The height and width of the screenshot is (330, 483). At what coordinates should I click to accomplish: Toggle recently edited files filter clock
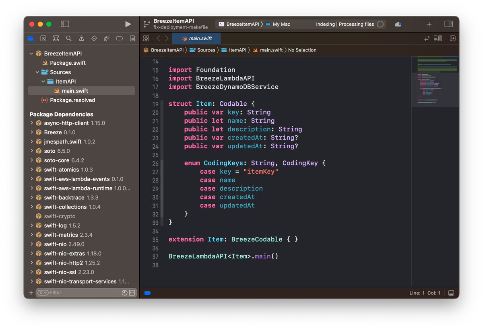point(124,293)
